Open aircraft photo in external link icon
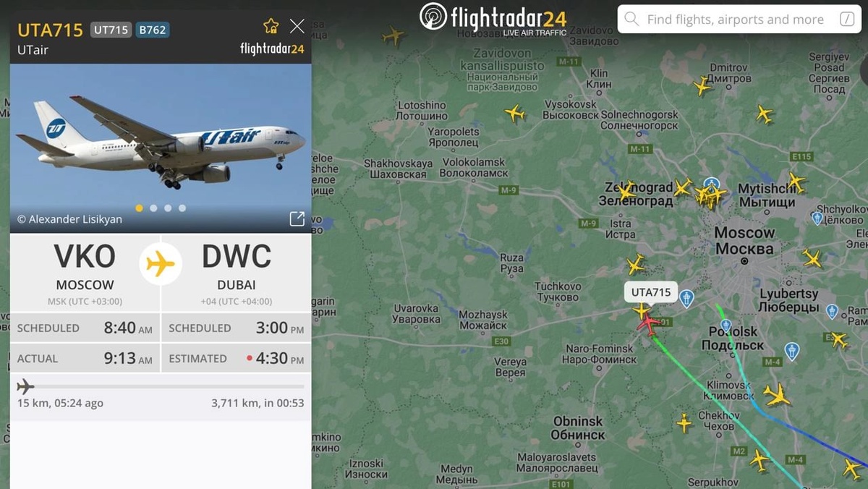Screen dimensions: 868x489 coord(297,219)
